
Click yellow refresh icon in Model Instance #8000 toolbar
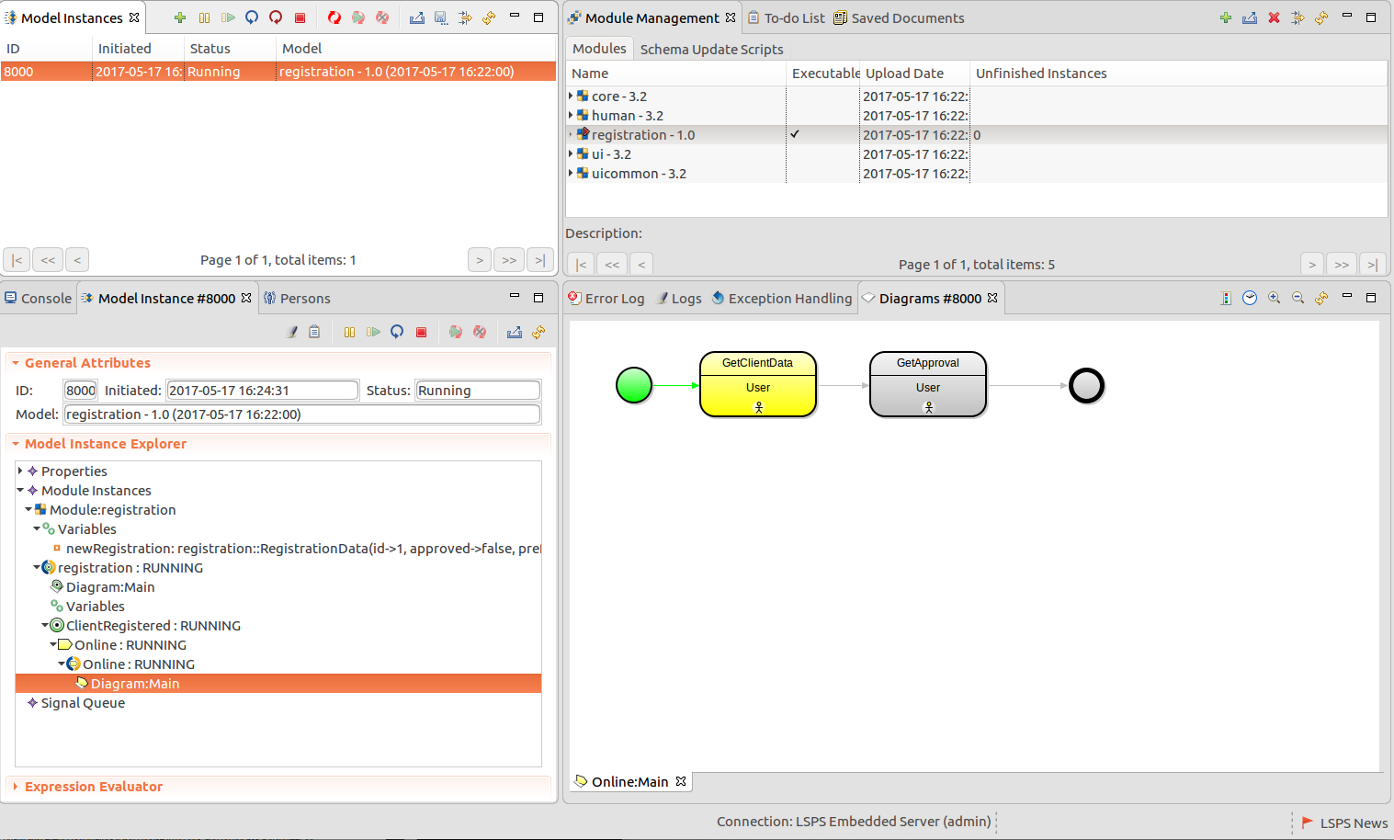pyautogui.click(x=538, y=332)
